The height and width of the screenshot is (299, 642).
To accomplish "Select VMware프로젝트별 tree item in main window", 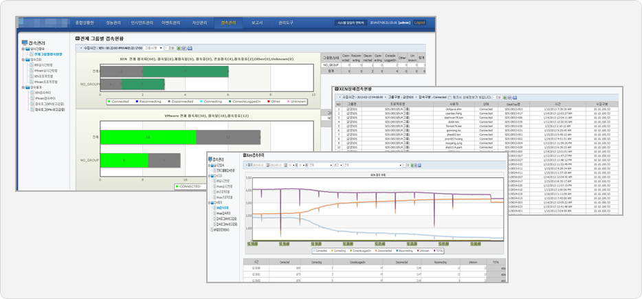I will (45, 82).
